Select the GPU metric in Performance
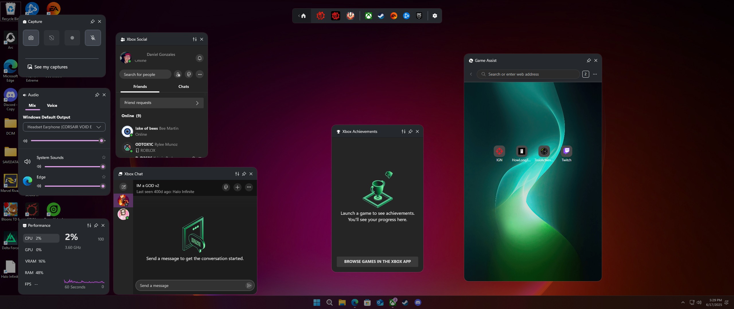The height and width of the screenshot is (309, 734). click(41, 250)
